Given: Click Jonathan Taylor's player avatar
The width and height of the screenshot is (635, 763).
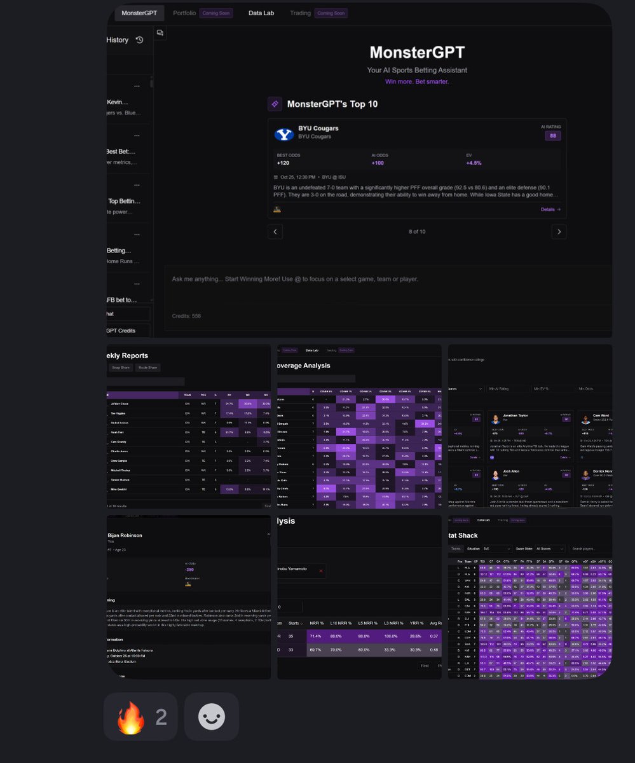Looking at the screenshot, I should point(495,420).
